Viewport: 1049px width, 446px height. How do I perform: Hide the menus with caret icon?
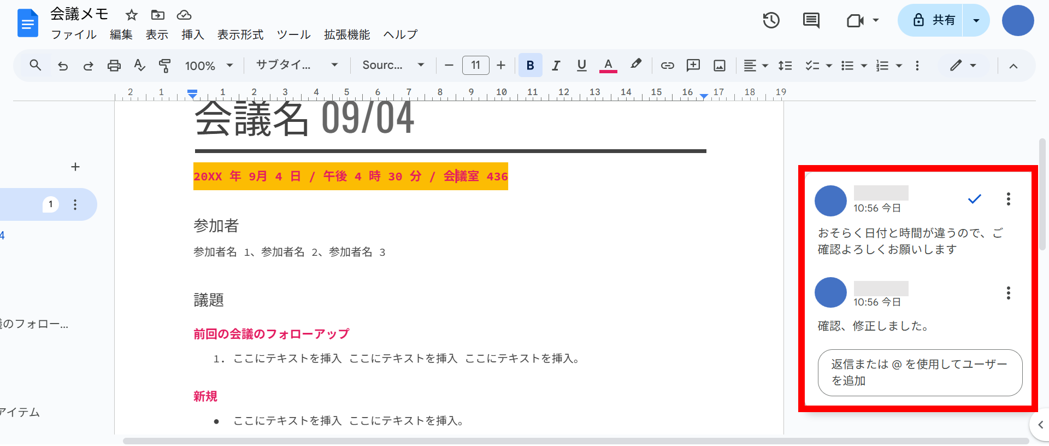pyautogui.click(x=1013, y=66)
